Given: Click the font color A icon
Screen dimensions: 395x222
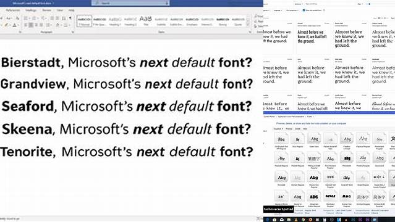Looking at the screenshot, I should pos(15,25).
